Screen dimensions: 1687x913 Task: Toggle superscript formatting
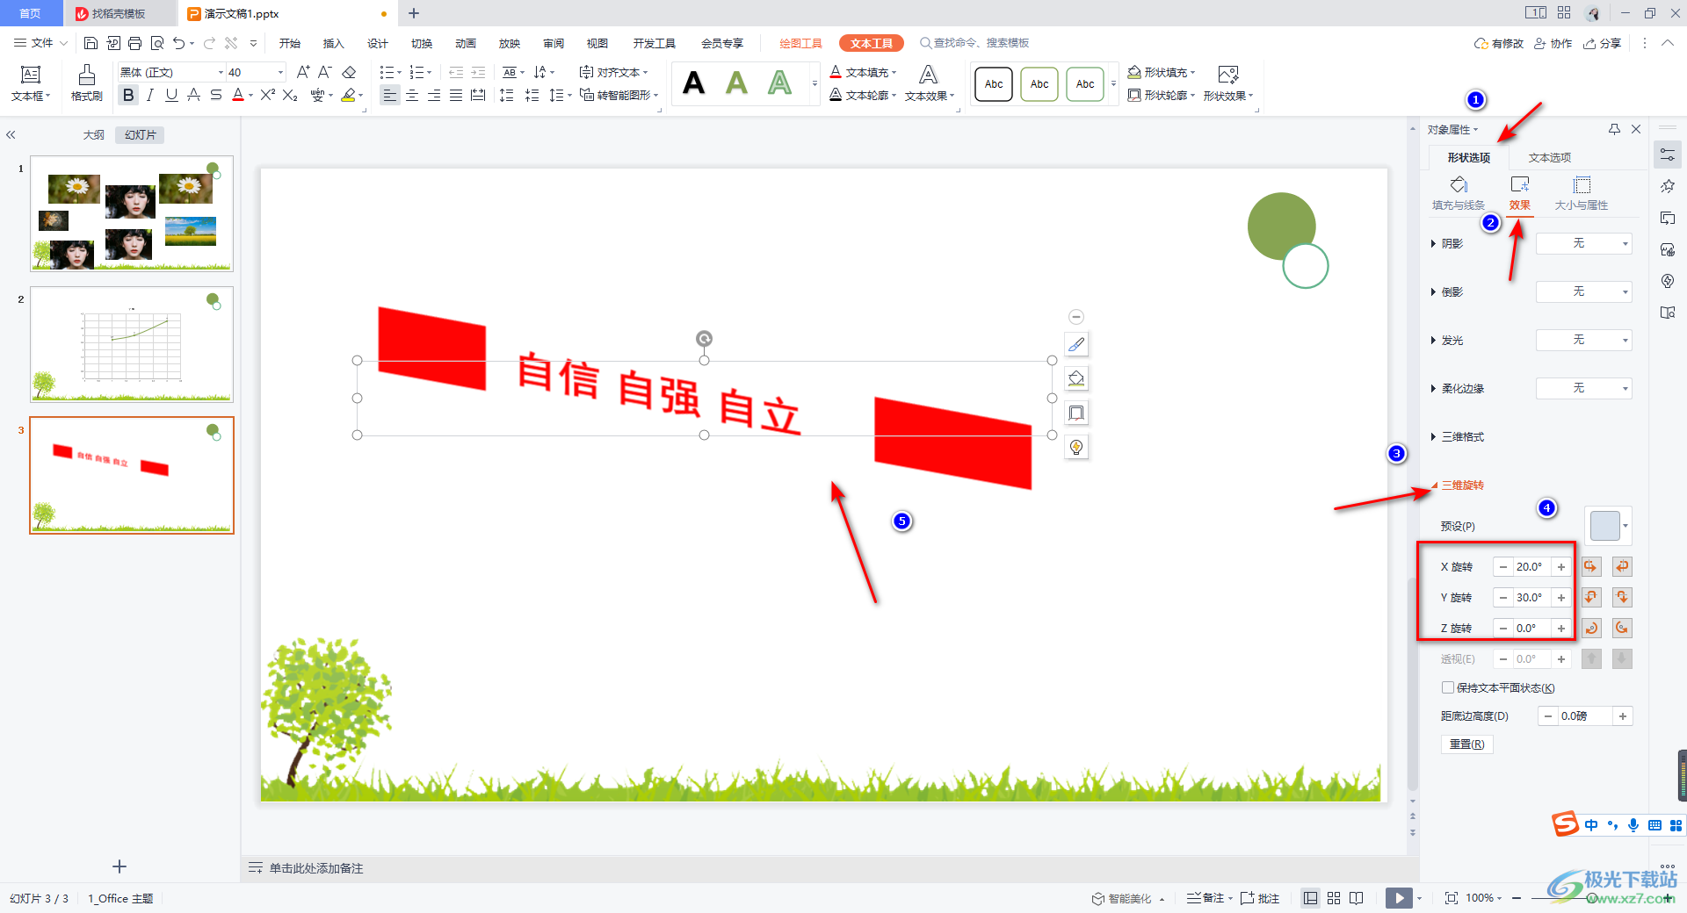point(268,95)
